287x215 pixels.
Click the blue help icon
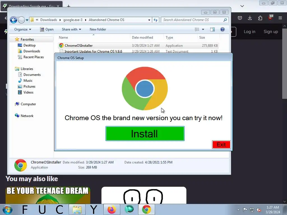222,29
